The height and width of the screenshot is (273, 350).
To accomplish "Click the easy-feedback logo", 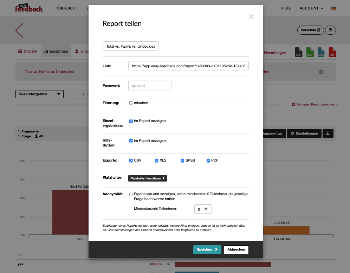I will tap(29, 8).
